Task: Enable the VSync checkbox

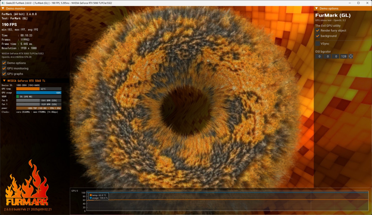Action: 317,43
